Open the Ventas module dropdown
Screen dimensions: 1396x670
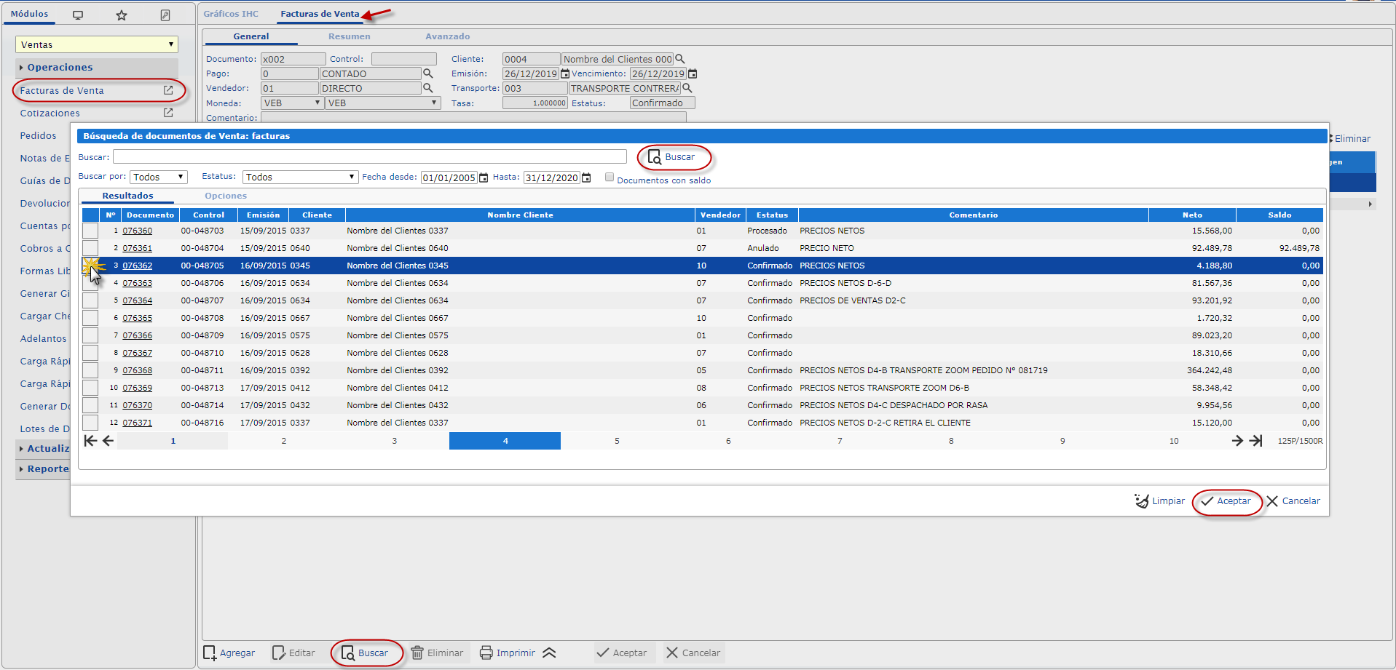(96, 44)
